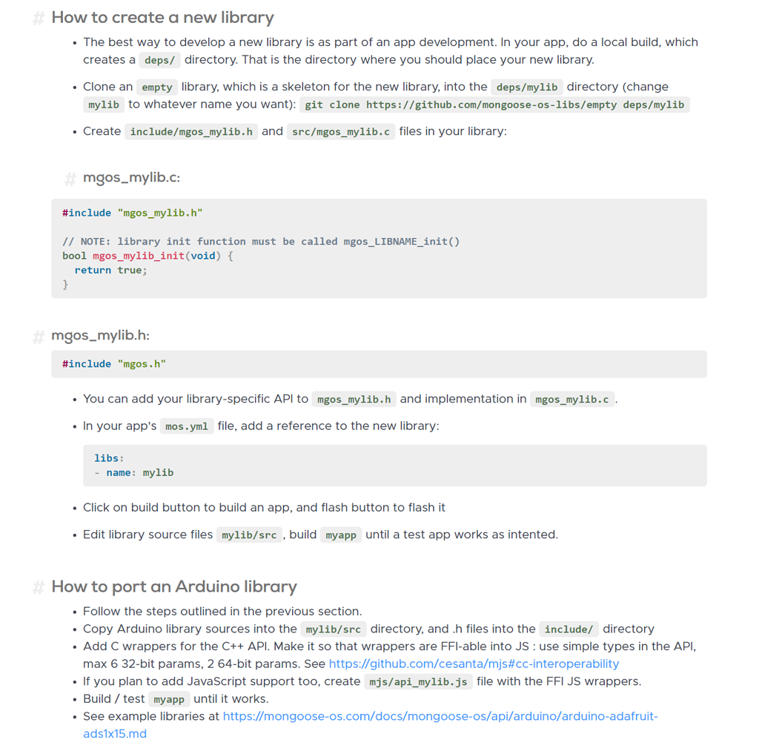Click the "bool mgos_mylib_init(void) {" code line
The height and width of the screenshot is (751, 759).
(148, 256)
